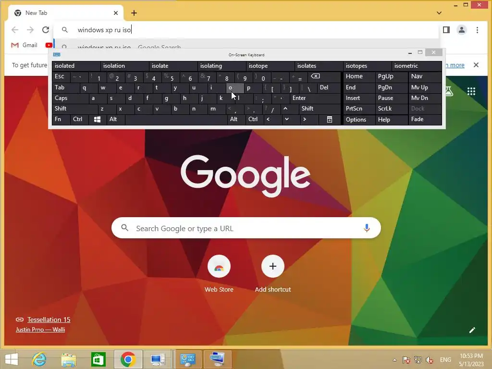Open Windows Start button

12,359
